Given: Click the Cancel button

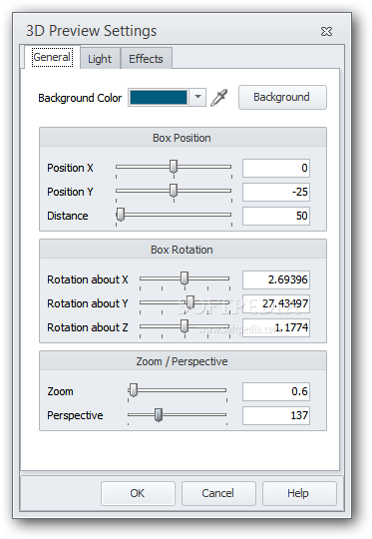Looking at the screenshot, I should point(218,493).
